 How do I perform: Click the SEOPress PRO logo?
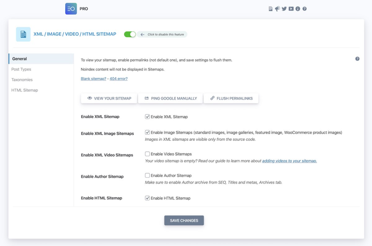(x=71, y=9)
